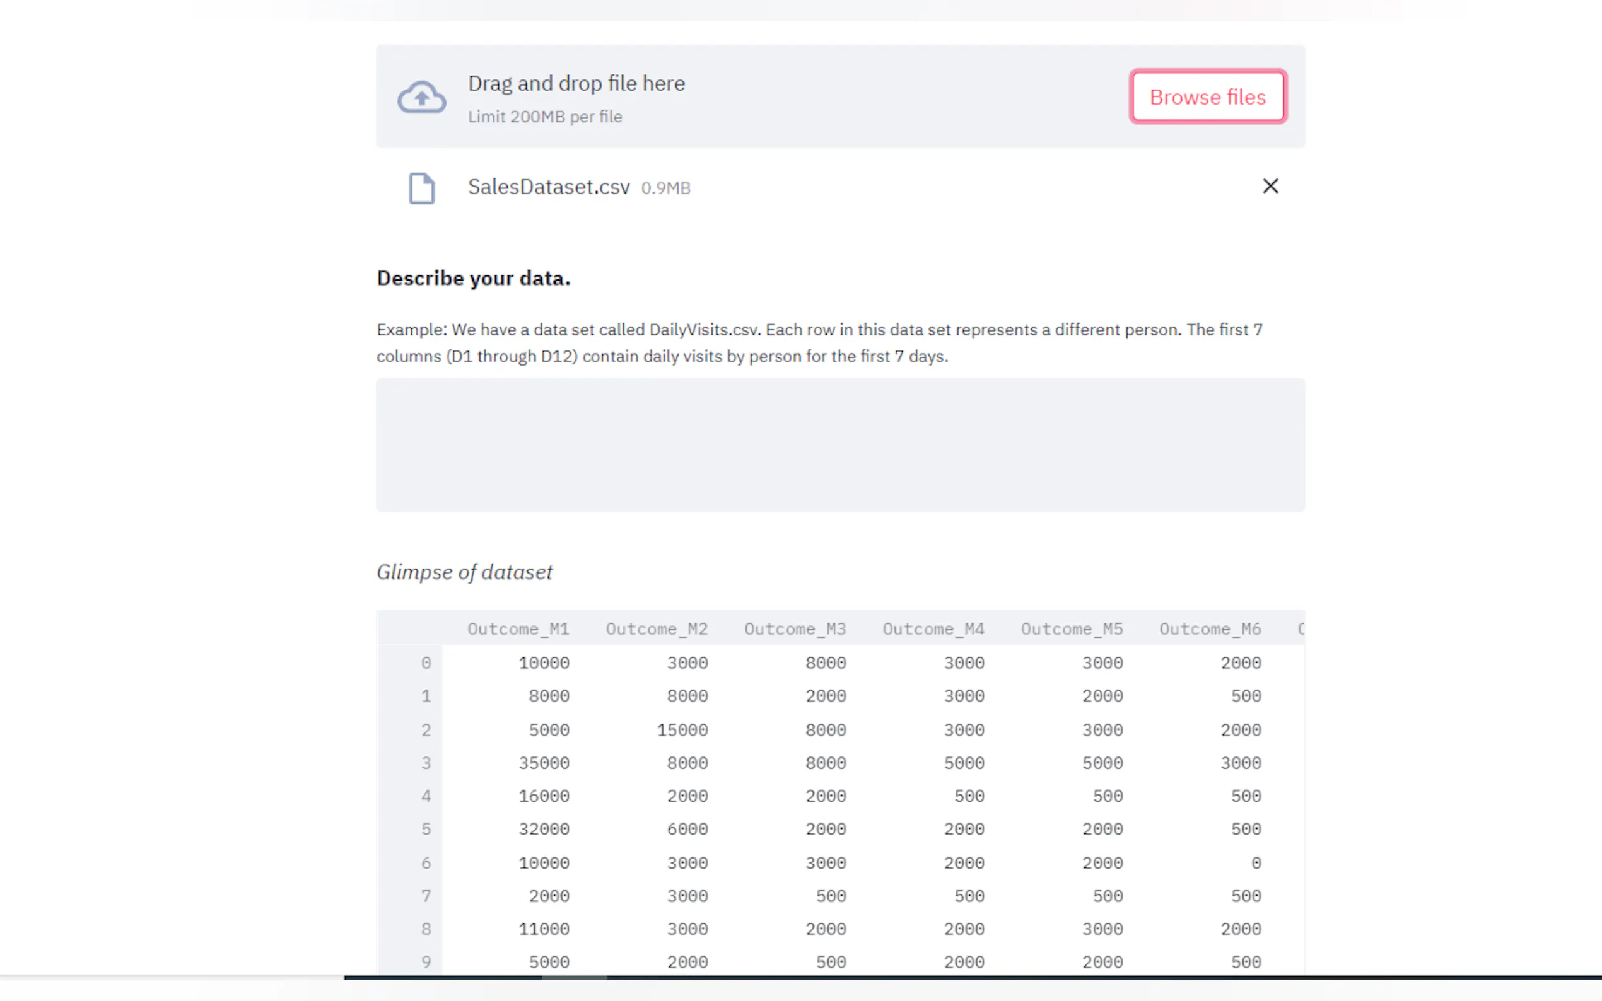Select the Outcome_M3 column header
The width and height of the screenshot is (1602, 1001).
point(795,628)
